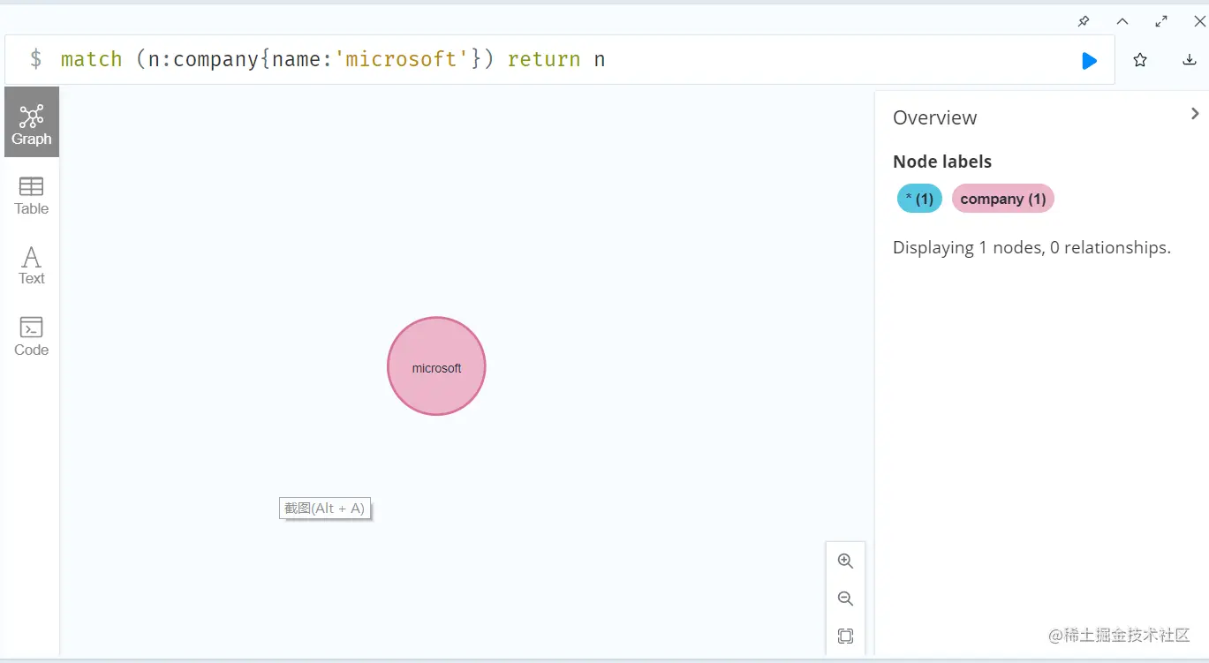Image resolution: width=1209 pixels, height=663 pixels.
Task: Switch to Graph view
Action: 32,122
